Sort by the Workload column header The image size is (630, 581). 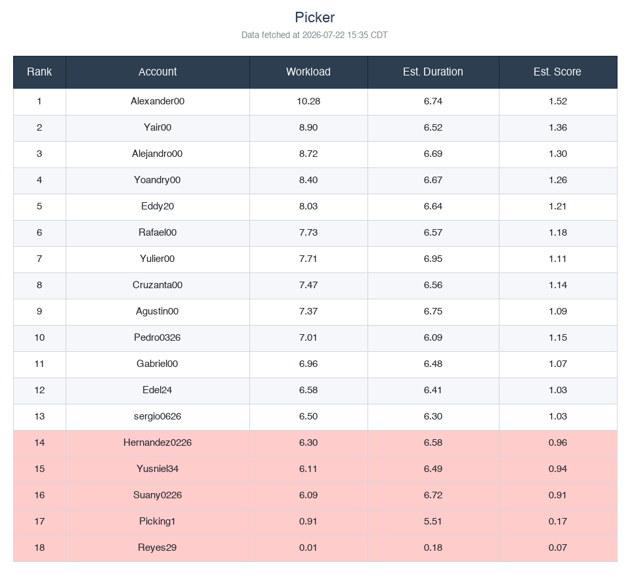[308, 72]
